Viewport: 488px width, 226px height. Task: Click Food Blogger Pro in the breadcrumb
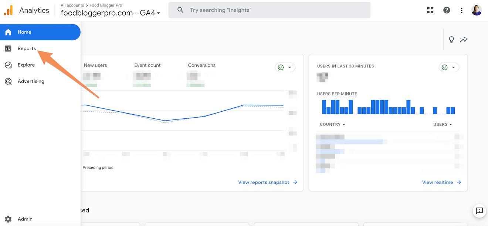click(106, 5)
